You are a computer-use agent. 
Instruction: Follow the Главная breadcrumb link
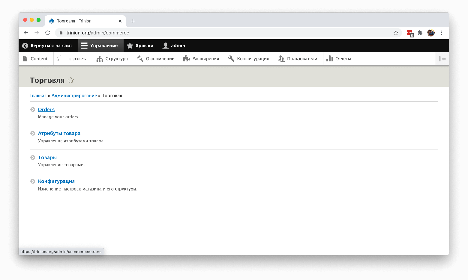38,96
